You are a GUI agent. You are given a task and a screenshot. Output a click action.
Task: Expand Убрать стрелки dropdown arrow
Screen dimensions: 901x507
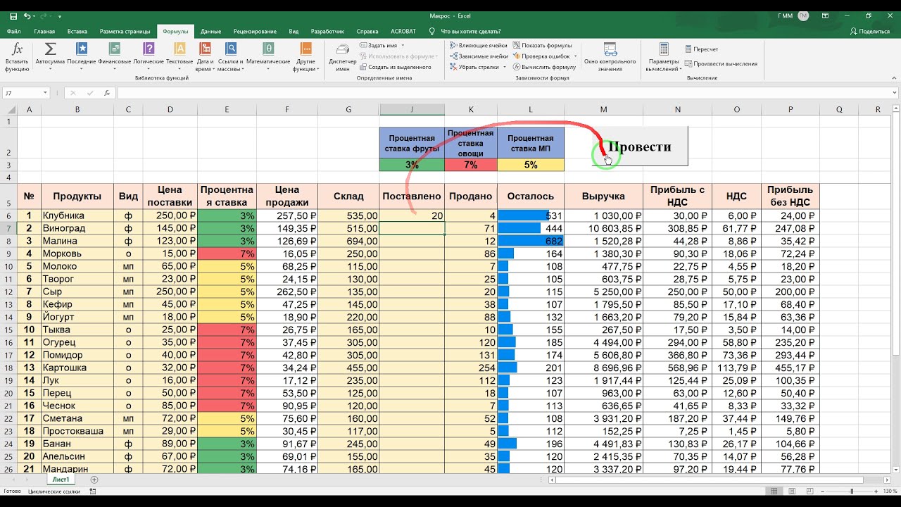(x=505, y=67)
